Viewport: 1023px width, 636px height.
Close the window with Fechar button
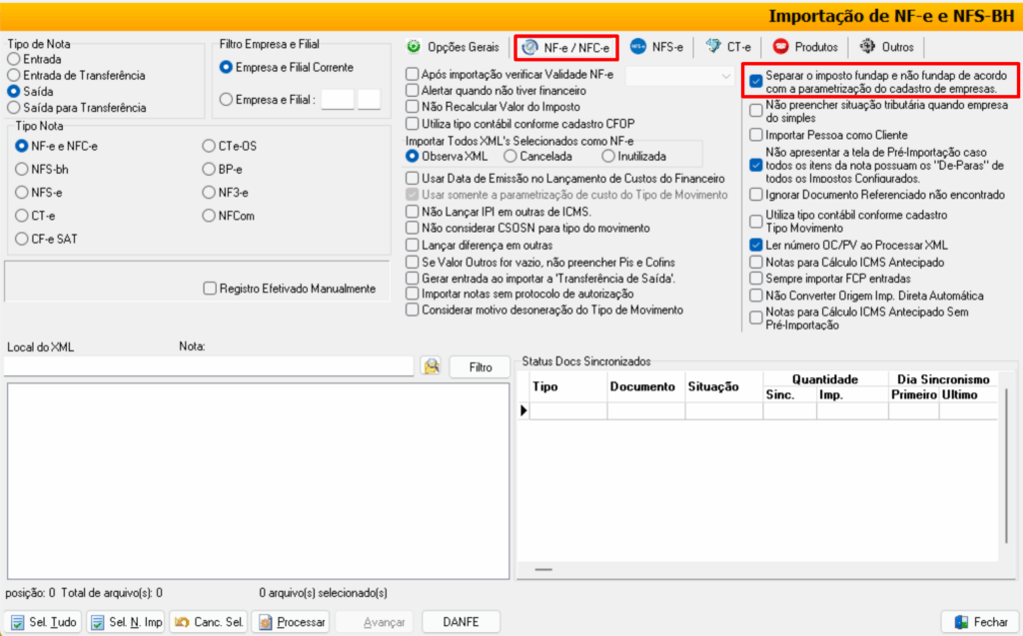(x=981, y=622)
